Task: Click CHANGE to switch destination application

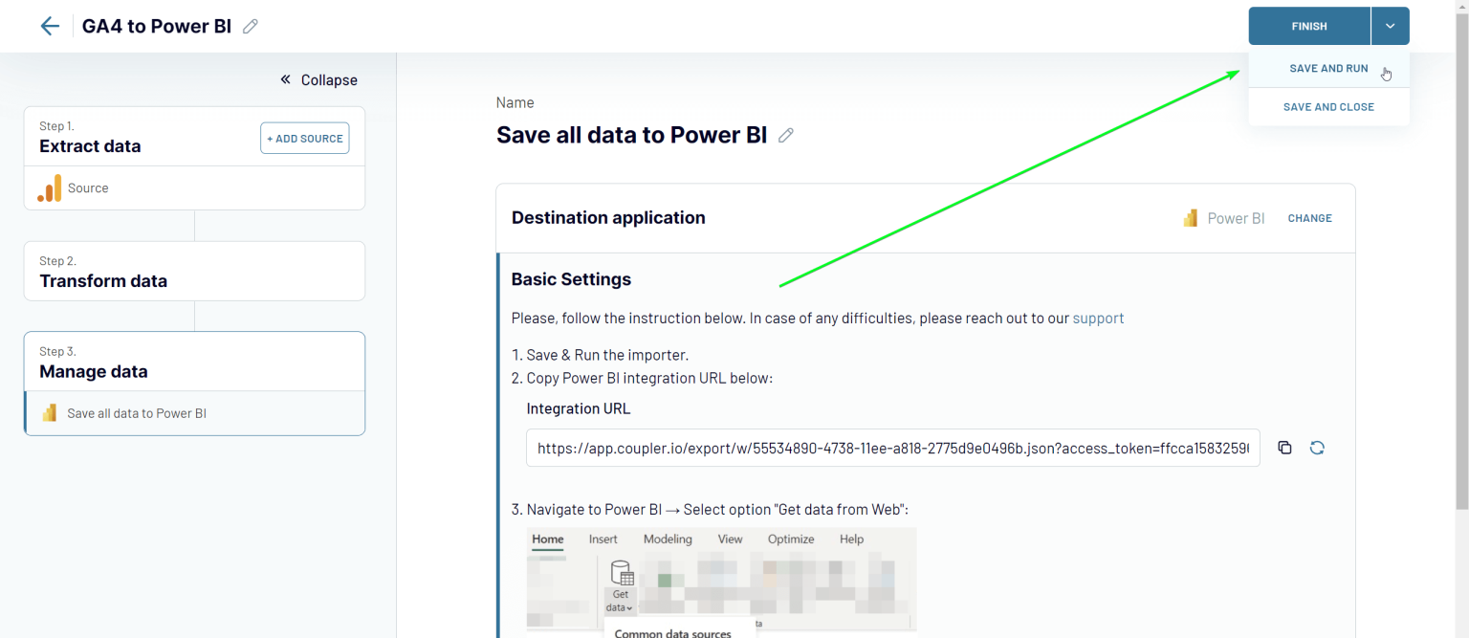Action: tap(1309, 218)
